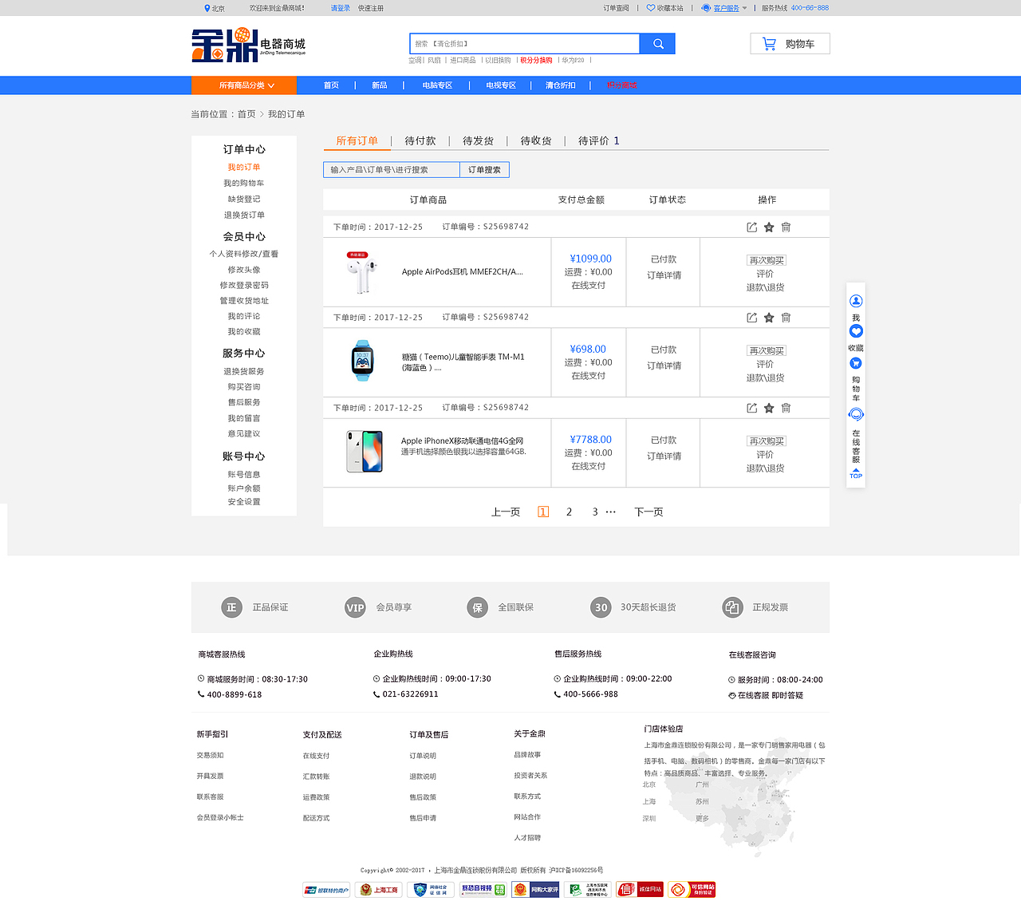Open 缺货登记 in the sidebar
This screenshot has height=901, width=1021.
(x=244, y=199)
